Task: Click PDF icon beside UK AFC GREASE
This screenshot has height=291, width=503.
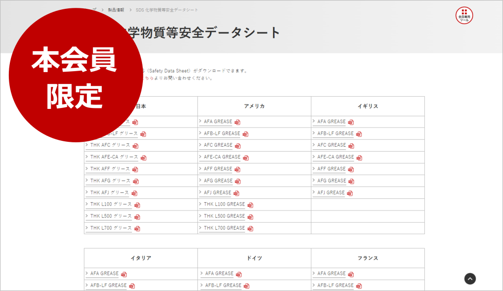Action: (351, 146)
